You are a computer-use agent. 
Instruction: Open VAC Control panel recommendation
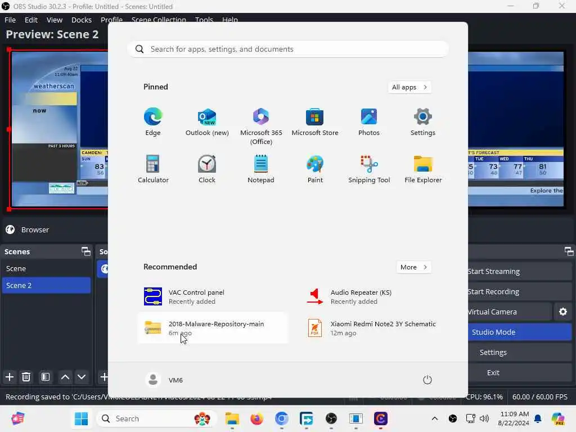coord(213,296)
